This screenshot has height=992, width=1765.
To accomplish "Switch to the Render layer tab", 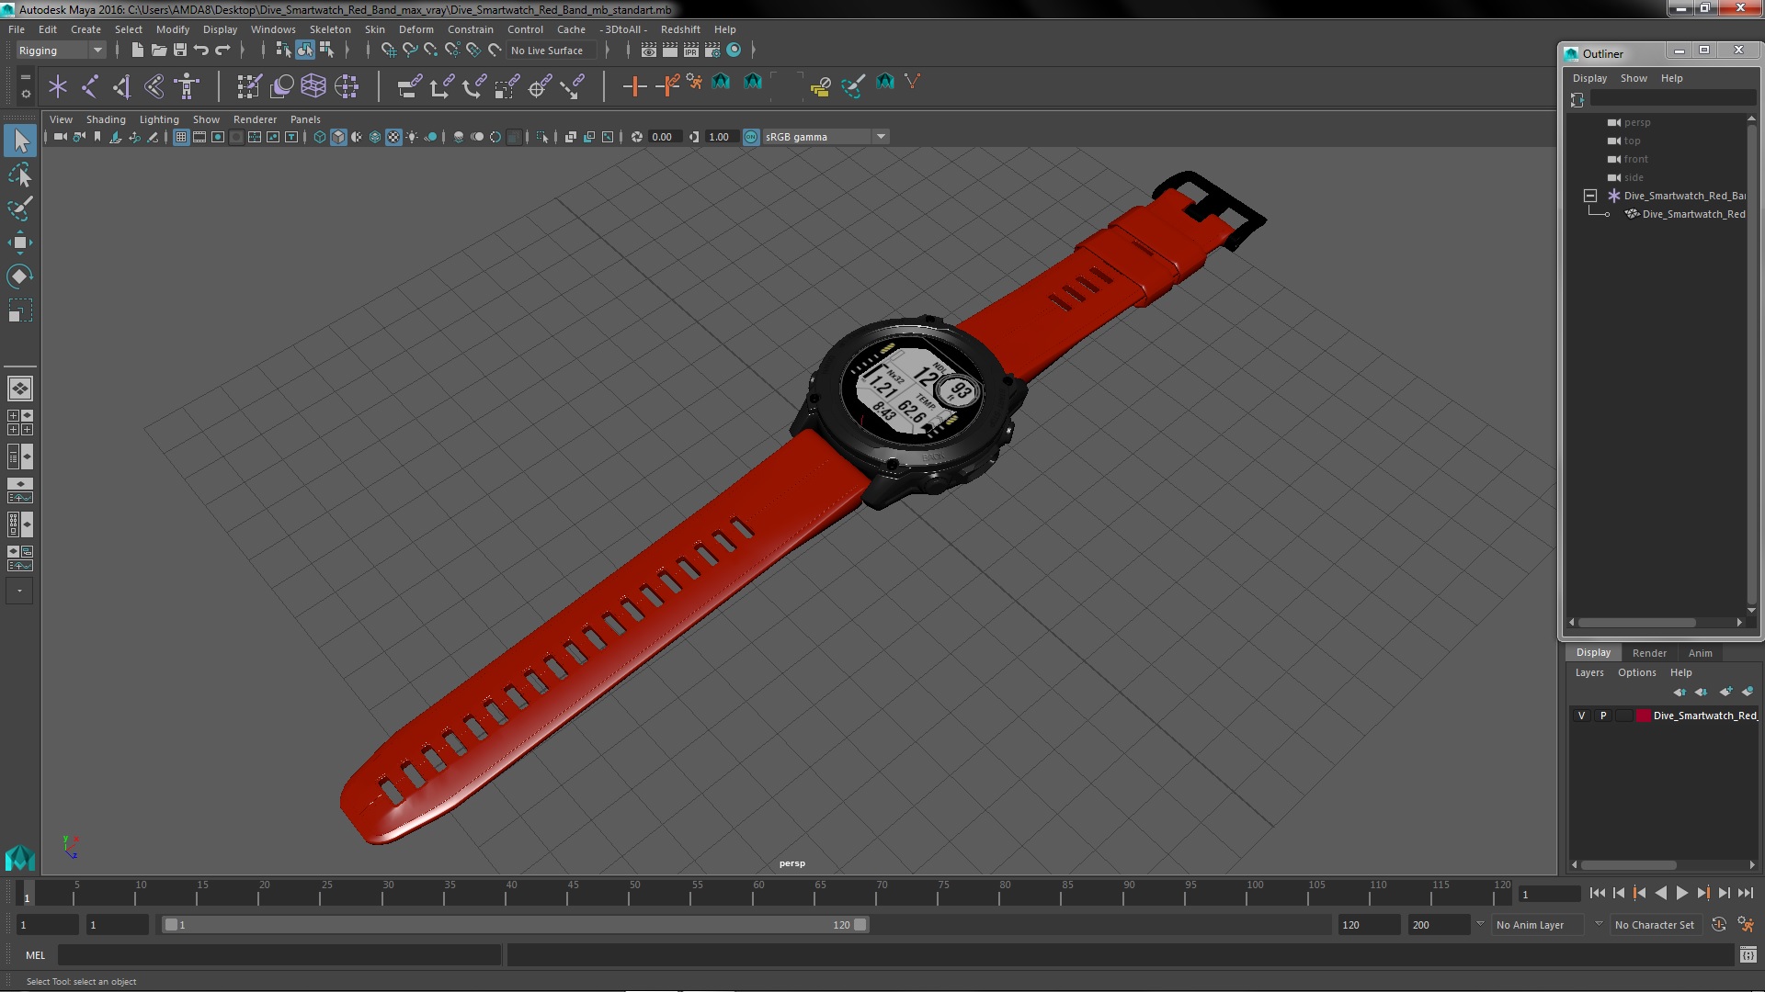I will [x=1649, y=653].
